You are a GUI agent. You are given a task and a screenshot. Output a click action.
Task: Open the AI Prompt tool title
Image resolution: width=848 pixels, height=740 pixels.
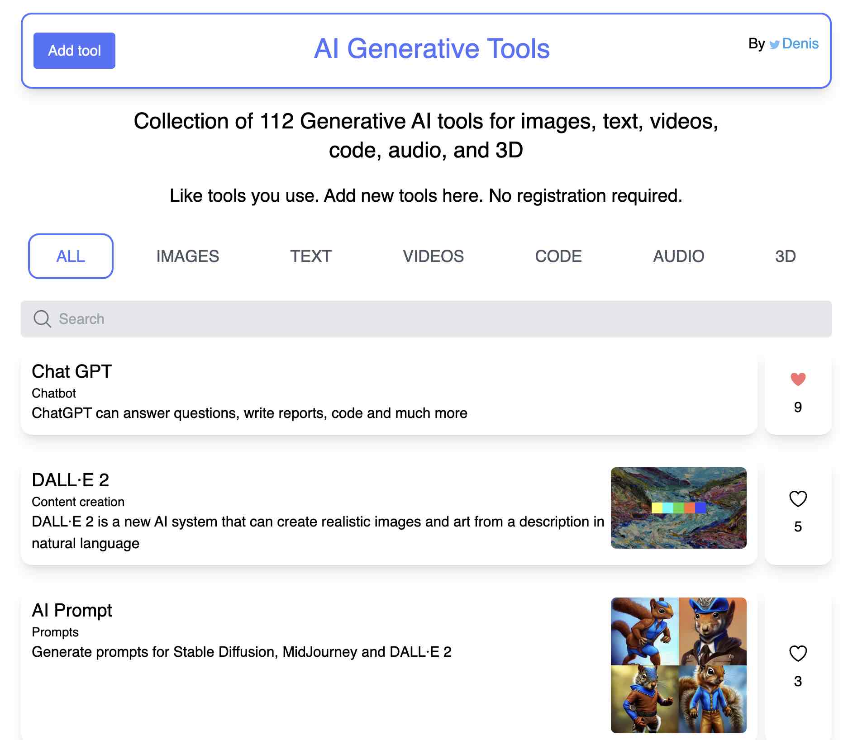(72, 611)
